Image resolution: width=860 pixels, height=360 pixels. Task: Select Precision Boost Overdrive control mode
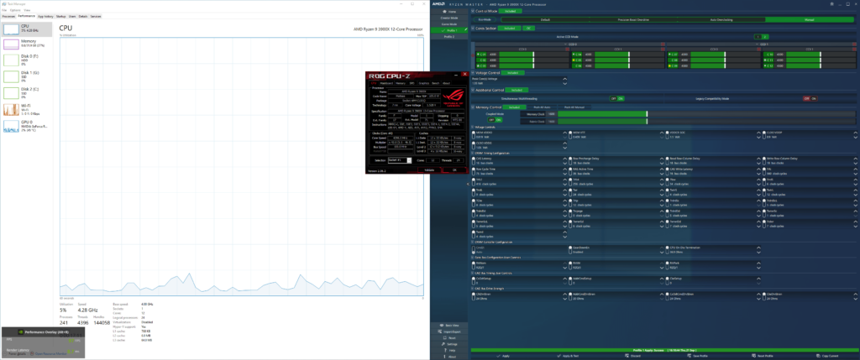(x=632, y=20)
